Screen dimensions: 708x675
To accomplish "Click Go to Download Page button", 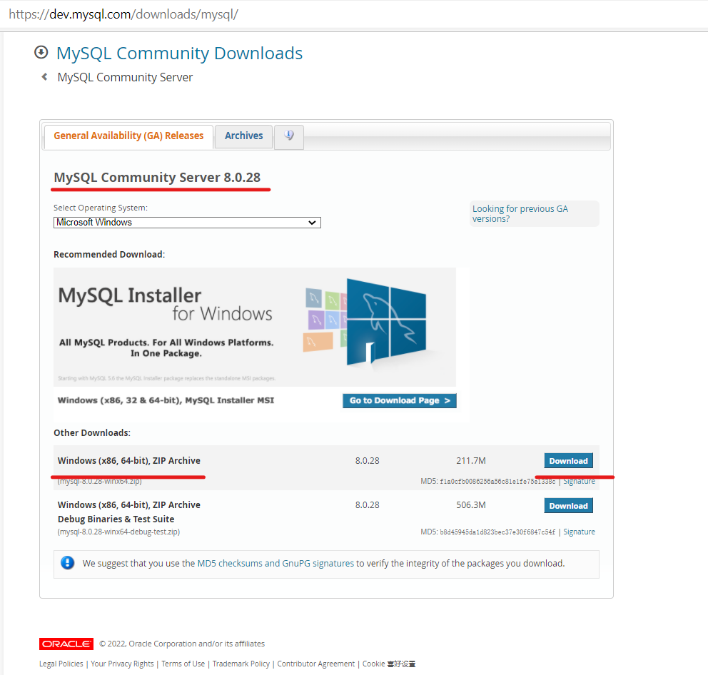I will (x=399, y=400).
